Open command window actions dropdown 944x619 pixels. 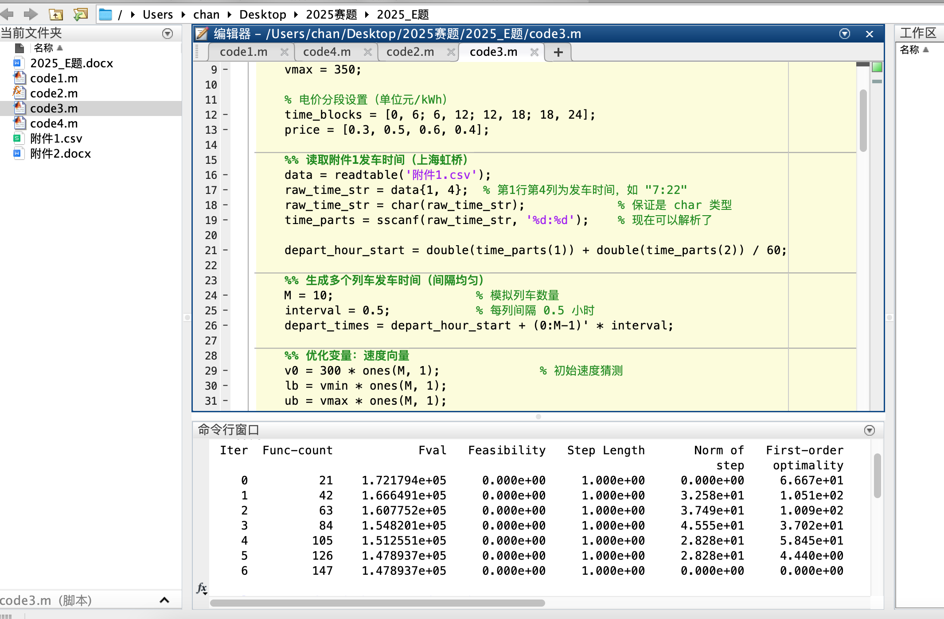870,430
